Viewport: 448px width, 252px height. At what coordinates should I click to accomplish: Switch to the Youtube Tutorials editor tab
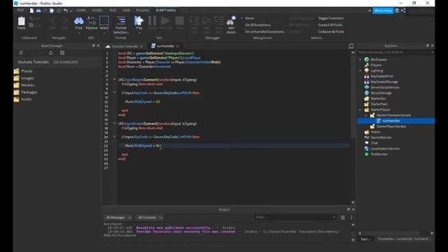click(125, 46)
